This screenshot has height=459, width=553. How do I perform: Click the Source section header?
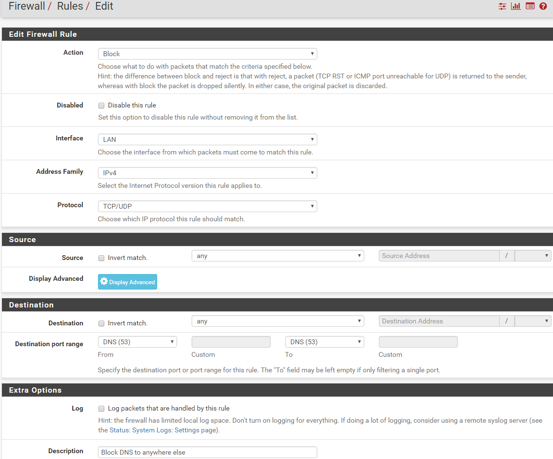pyautogui.click(x=277, y=240)
